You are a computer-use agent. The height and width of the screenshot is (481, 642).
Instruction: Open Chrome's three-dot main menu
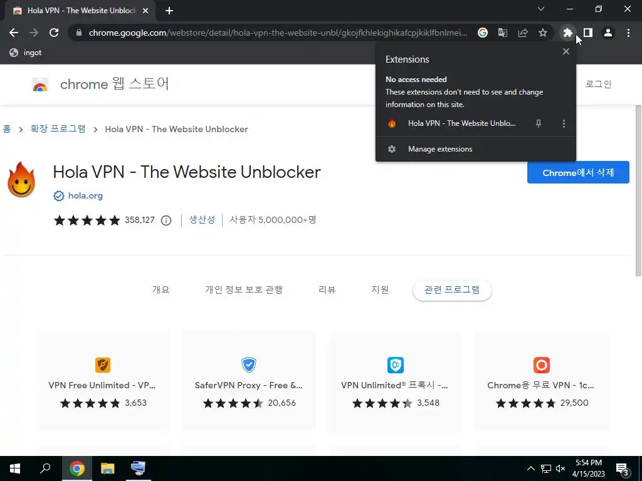628,33
